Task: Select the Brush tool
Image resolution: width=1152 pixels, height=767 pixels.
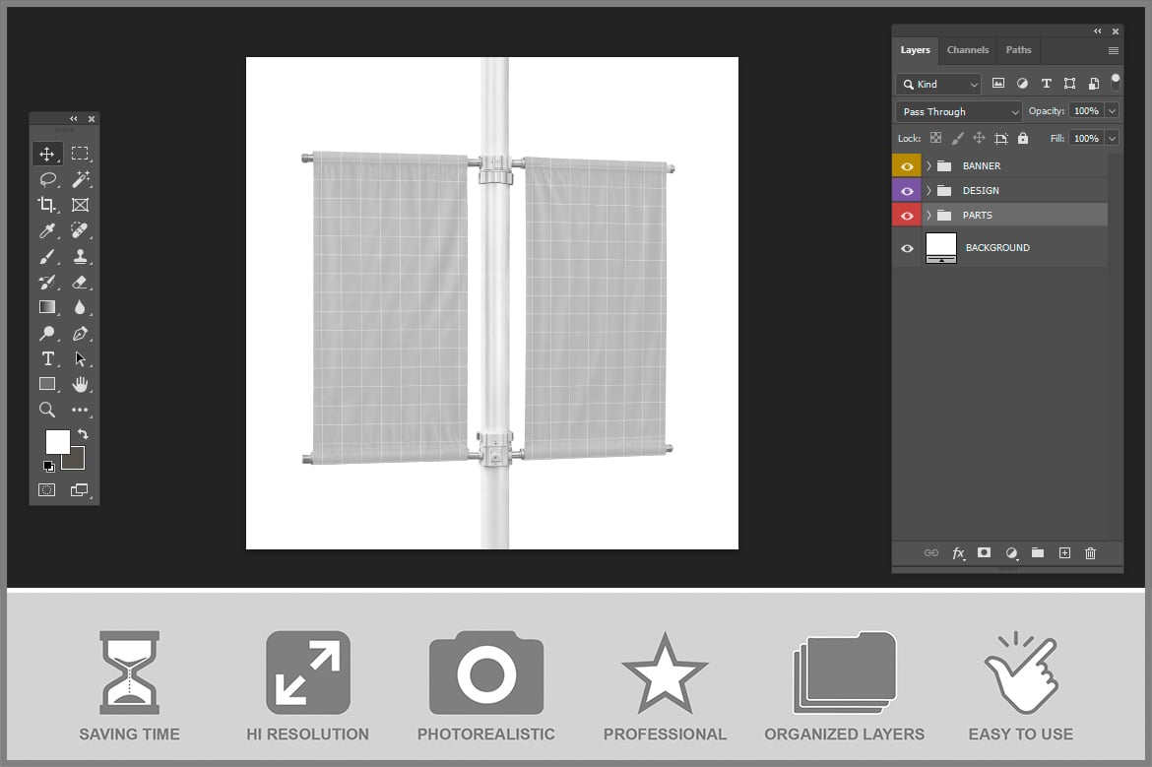Action: click(x=47, y=256)
